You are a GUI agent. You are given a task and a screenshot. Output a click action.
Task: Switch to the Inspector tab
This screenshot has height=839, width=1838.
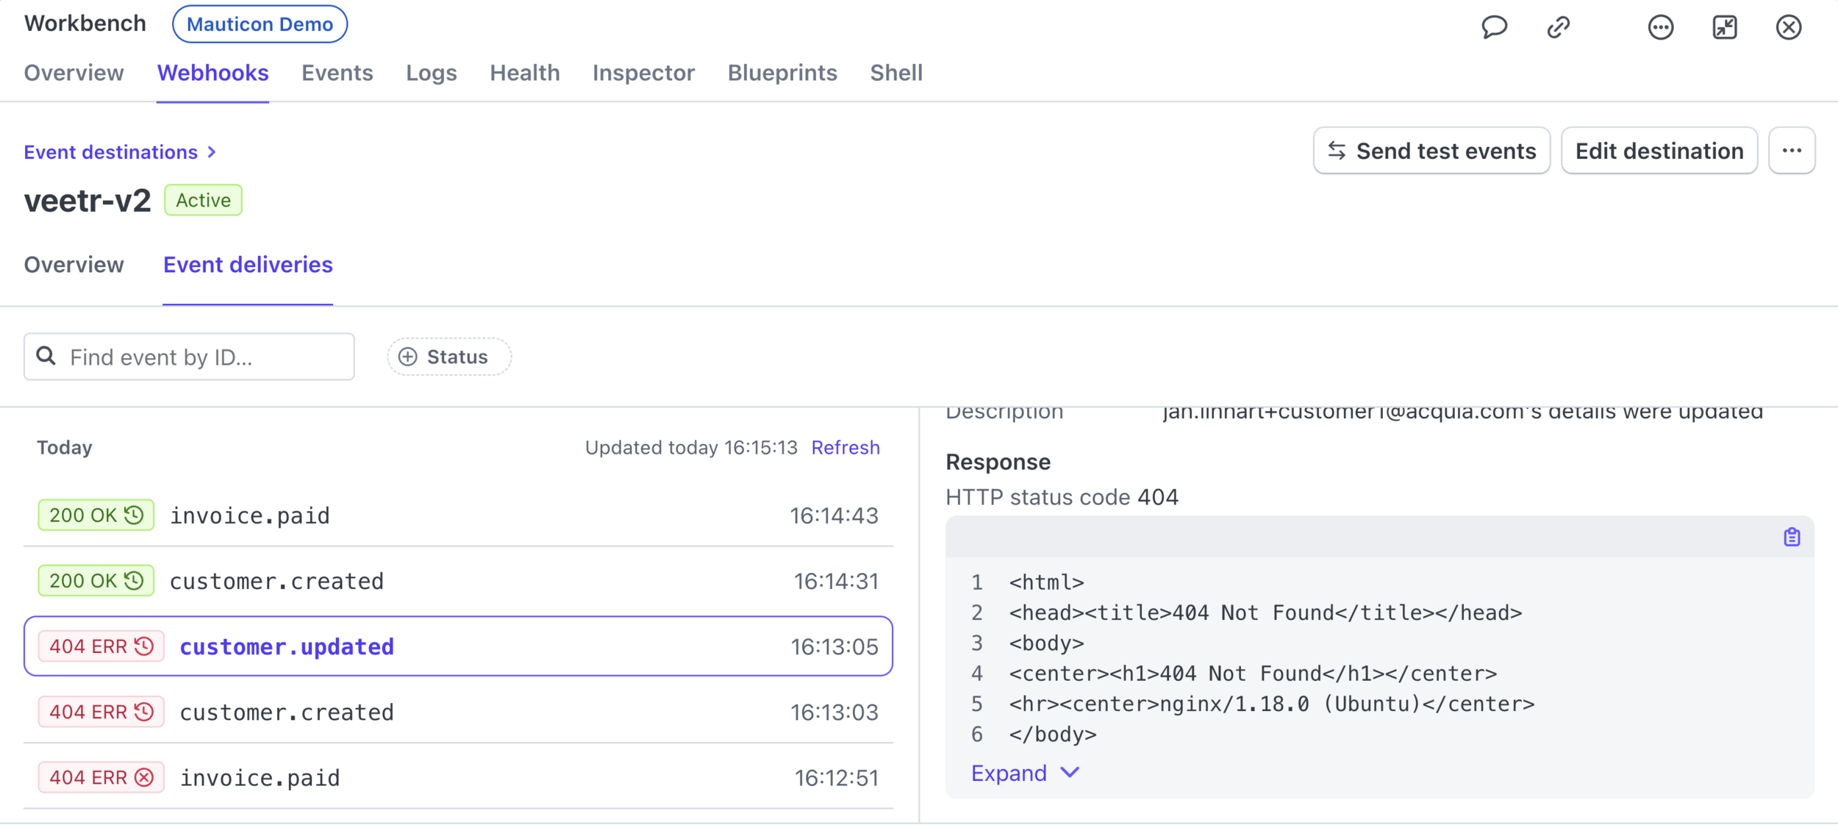(643, 73)
